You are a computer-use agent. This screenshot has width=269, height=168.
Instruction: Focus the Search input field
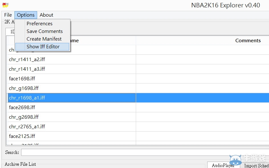coord(145,152)
